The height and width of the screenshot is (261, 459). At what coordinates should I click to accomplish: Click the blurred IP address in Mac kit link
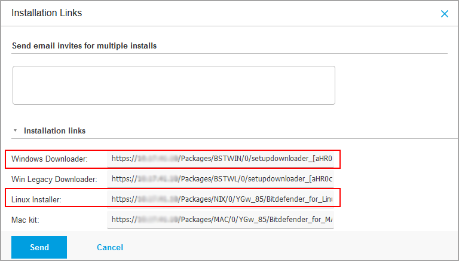click(158, 220)
